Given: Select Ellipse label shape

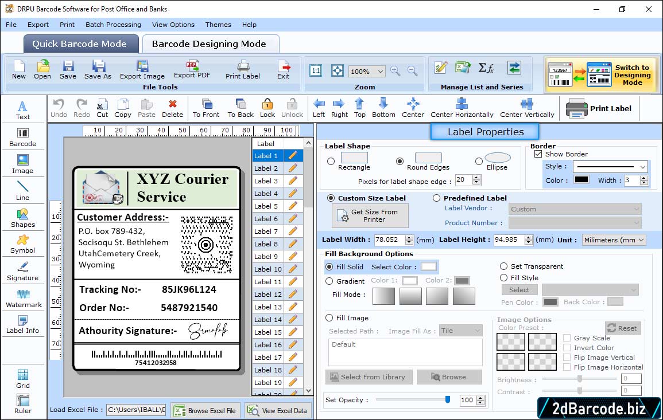Looking at the screenshot, I should (479, 161).
